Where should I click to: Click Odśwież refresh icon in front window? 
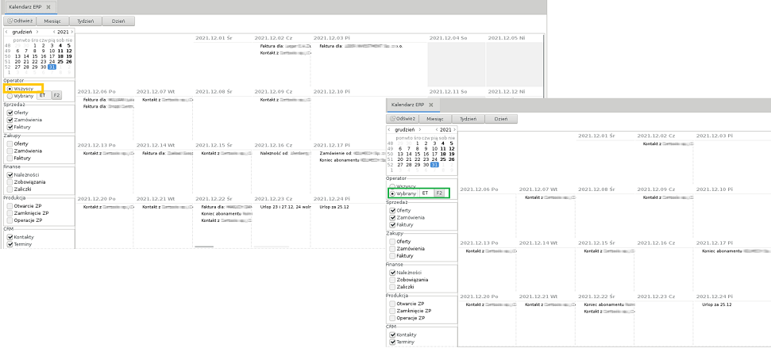tap(392, 119)
